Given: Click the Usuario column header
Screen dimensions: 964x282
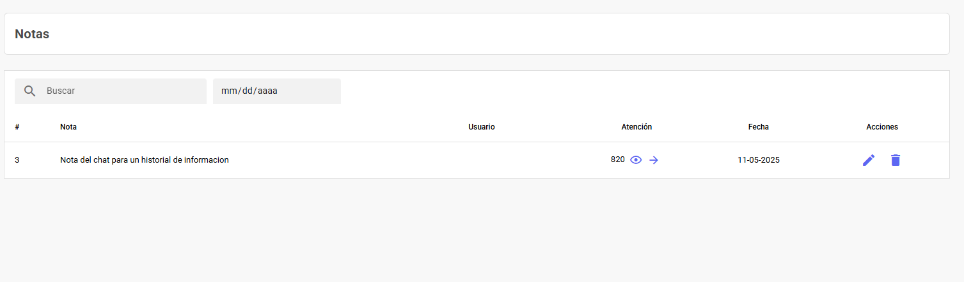Looking at the screenshot, I should tap(482, 127).
